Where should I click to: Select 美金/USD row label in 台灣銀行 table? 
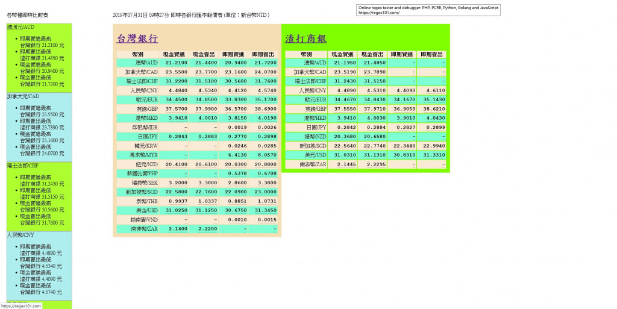147,210
